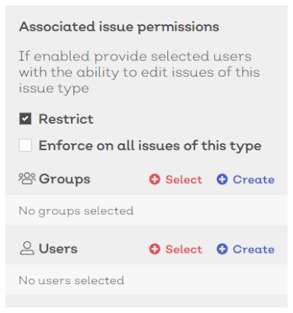The height and width of the screenshot is (313, 293).
Task: Click the permissions description paragraph
Action: pyautogui.click(x=139, y=72)
